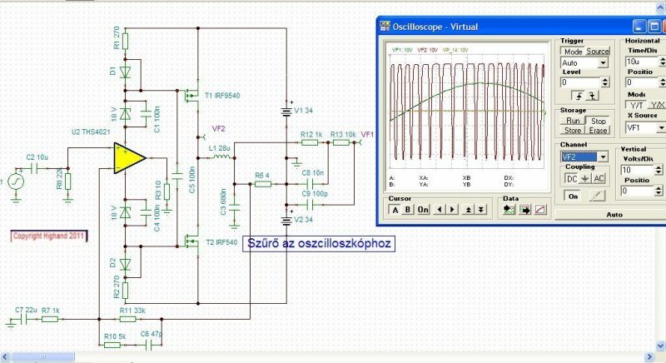Select rising edge trigger icon
The height and width of the screenshot is (363, 666).
point(579,96)
